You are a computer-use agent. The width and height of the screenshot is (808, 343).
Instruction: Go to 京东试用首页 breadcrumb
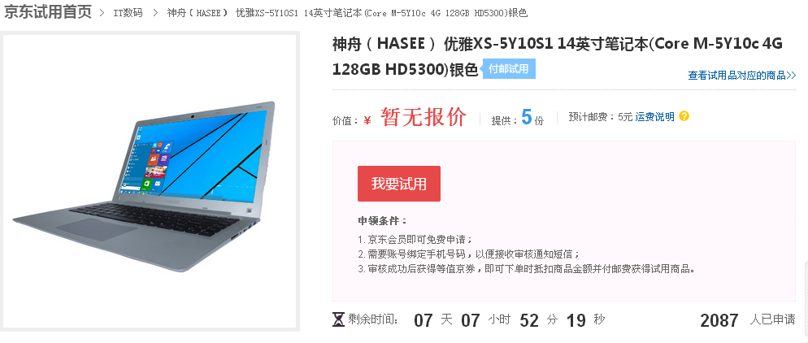coord(48,12)
